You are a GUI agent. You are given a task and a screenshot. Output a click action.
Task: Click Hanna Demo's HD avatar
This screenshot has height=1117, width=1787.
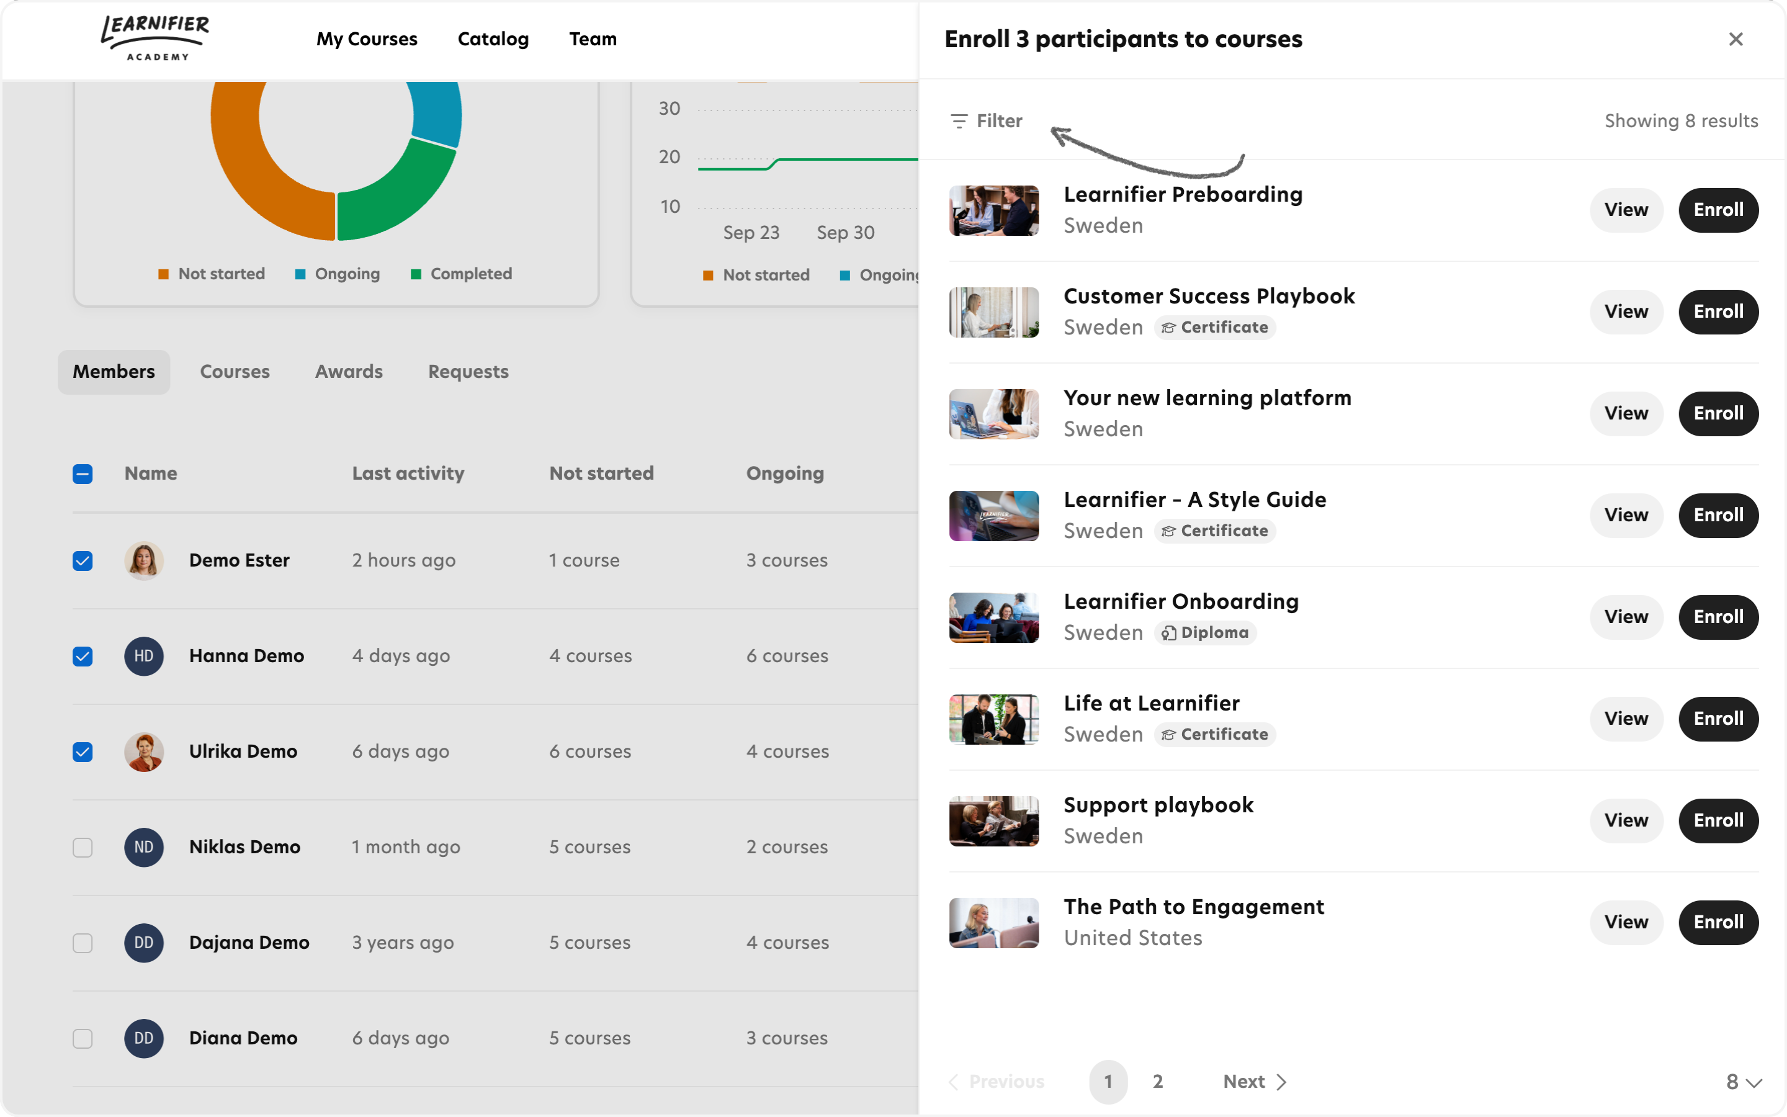[143, 656]
